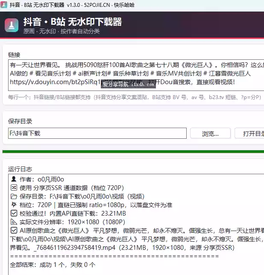Click the mp4 filename line ending 分享页SSR)
Screen dimensions: 264x275
122,248
